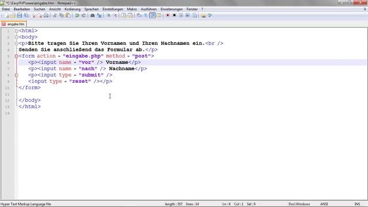Click the 'length : 357' status bar text
This screenshot has width=368, height=207.
(174, 204)
